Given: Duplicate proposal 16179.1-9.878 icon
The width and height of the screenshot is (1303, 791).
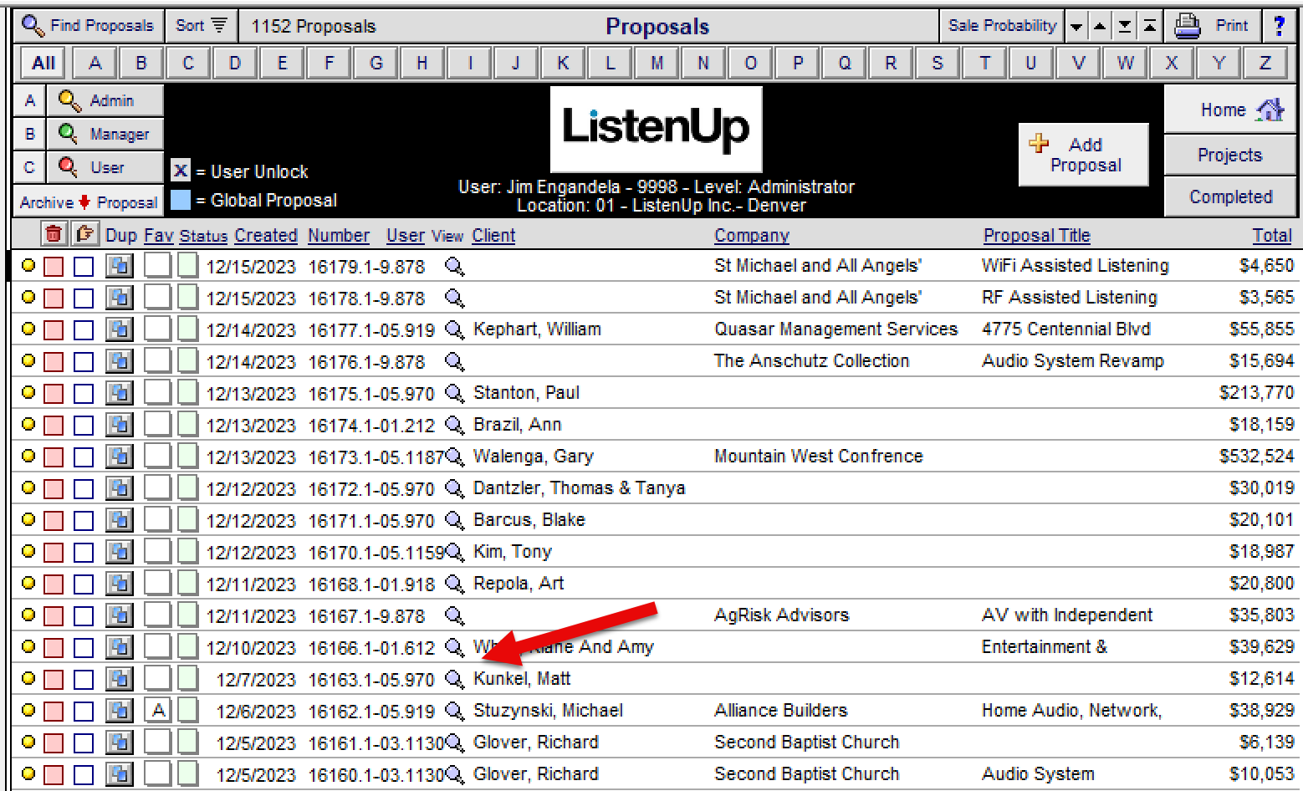Looking at the screenshot, I should [x=120, y=267].
